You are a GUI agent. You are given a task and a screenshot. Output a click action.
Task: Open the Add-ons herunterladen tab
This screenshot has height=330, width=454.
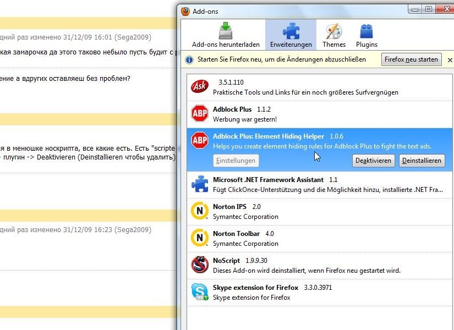coord(226,35)
